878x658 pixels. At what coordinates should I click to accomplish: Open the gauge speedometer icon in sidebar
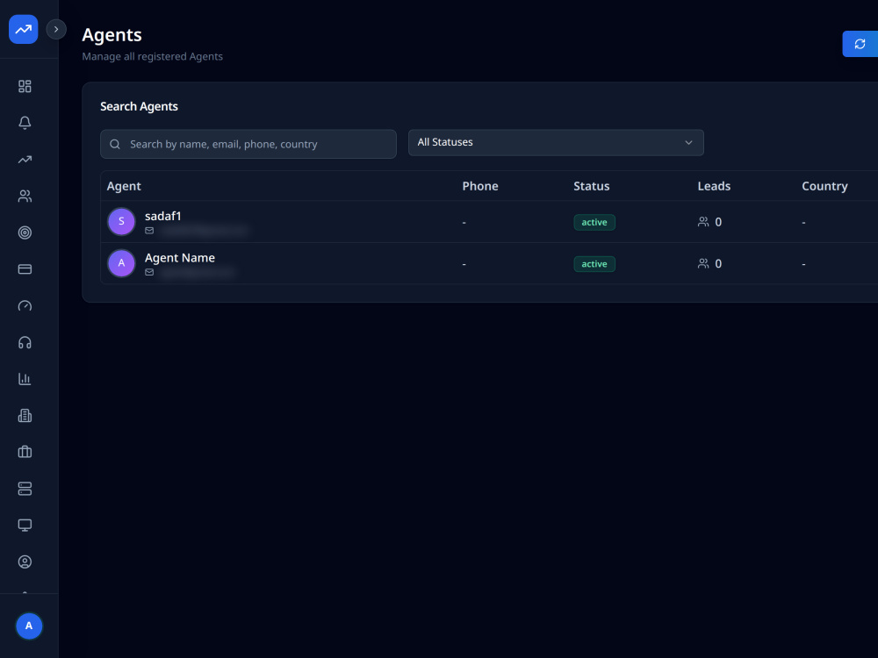click(x=25, y=305)
